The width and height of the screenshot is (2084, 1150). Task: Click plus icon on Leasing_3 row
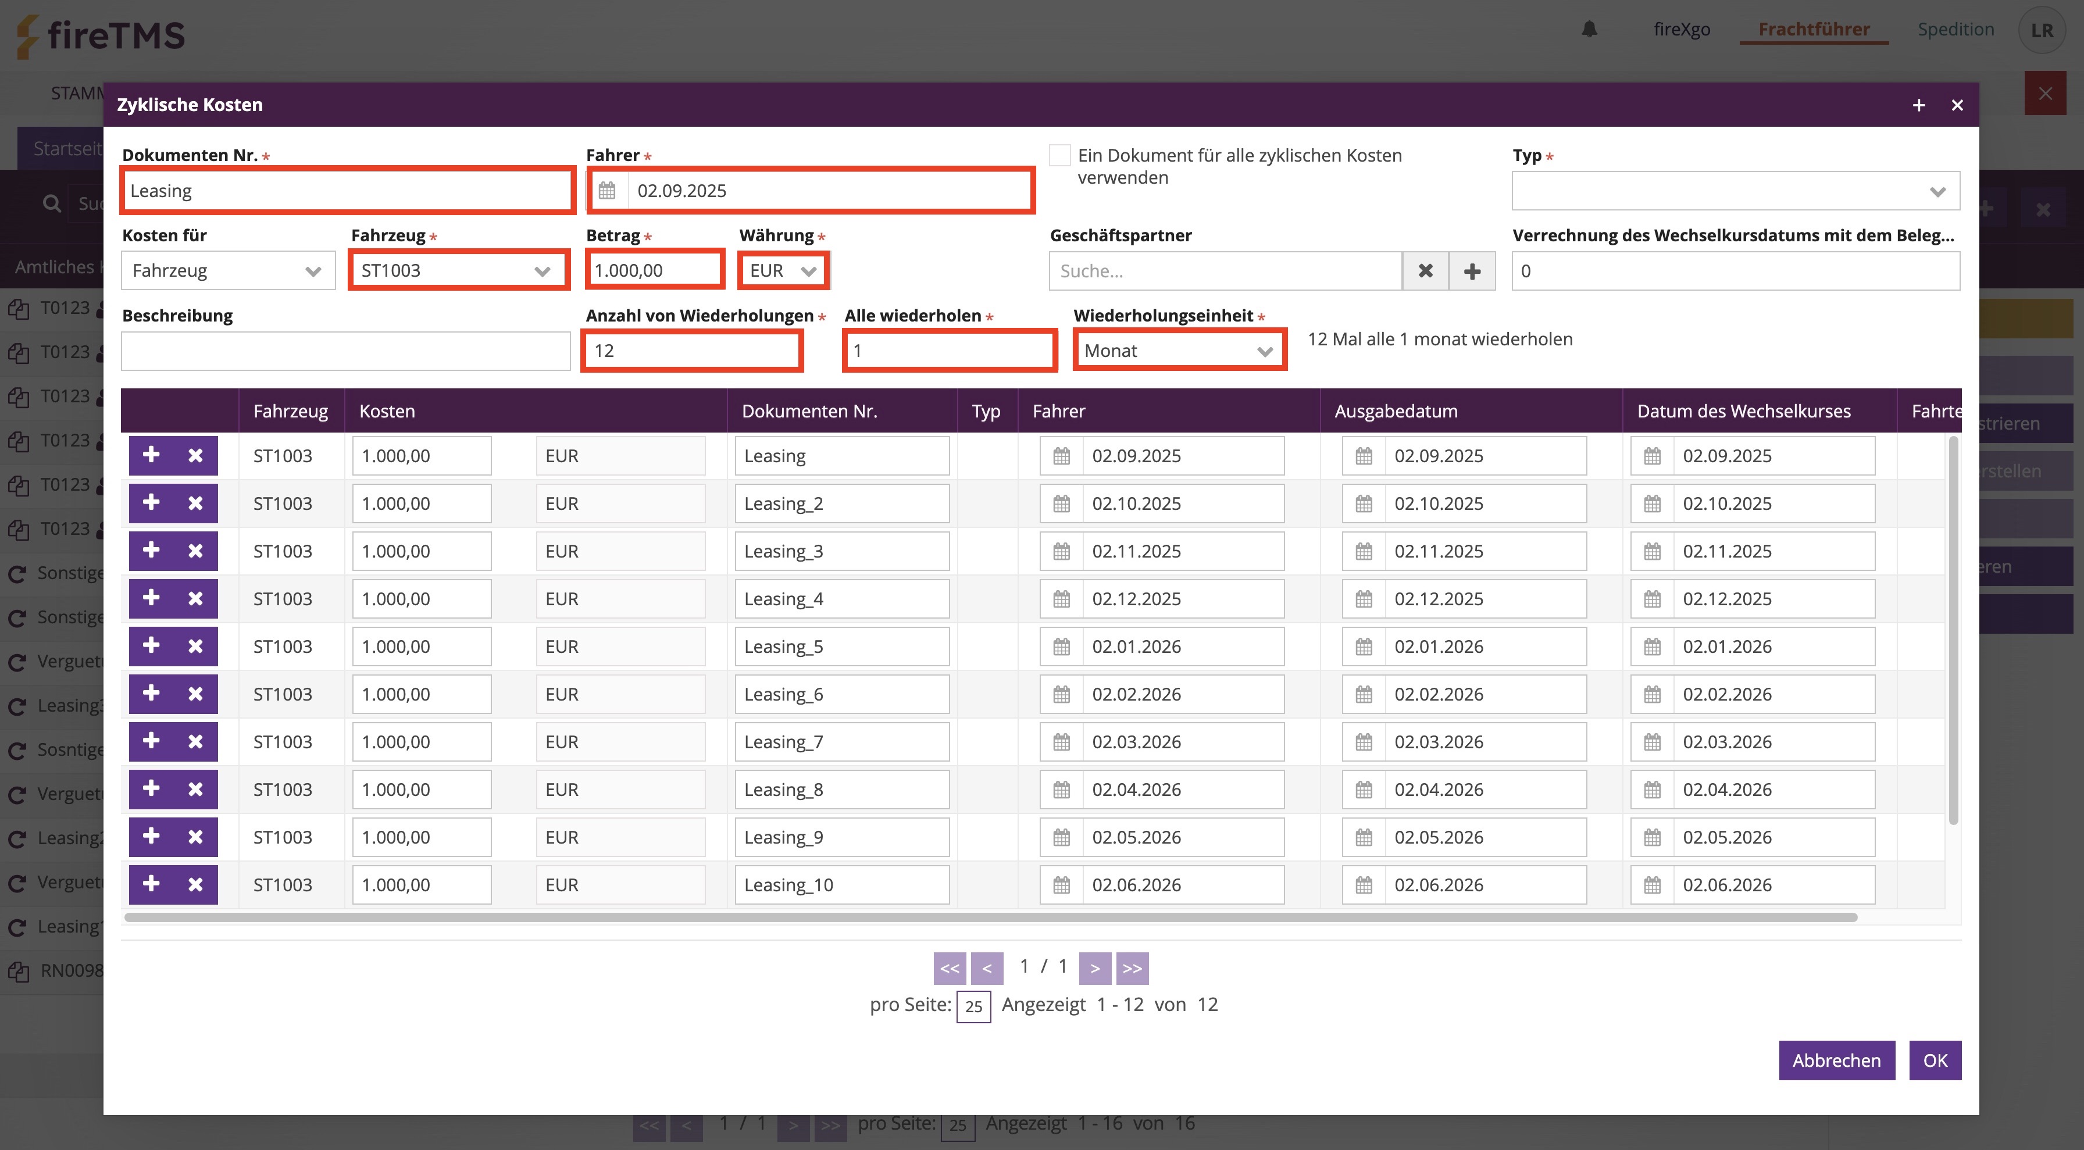click(x=151, y=551)
